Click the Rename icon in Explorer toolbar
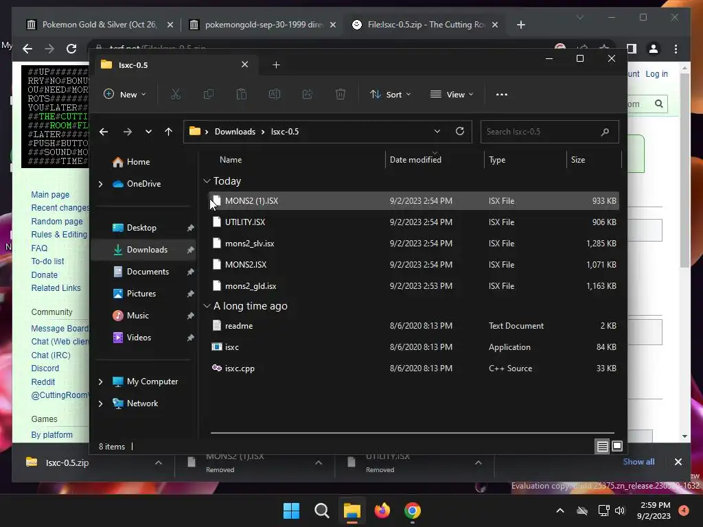Image resolution: width=703 pixels, height=527 pixels. pos(275,94)
